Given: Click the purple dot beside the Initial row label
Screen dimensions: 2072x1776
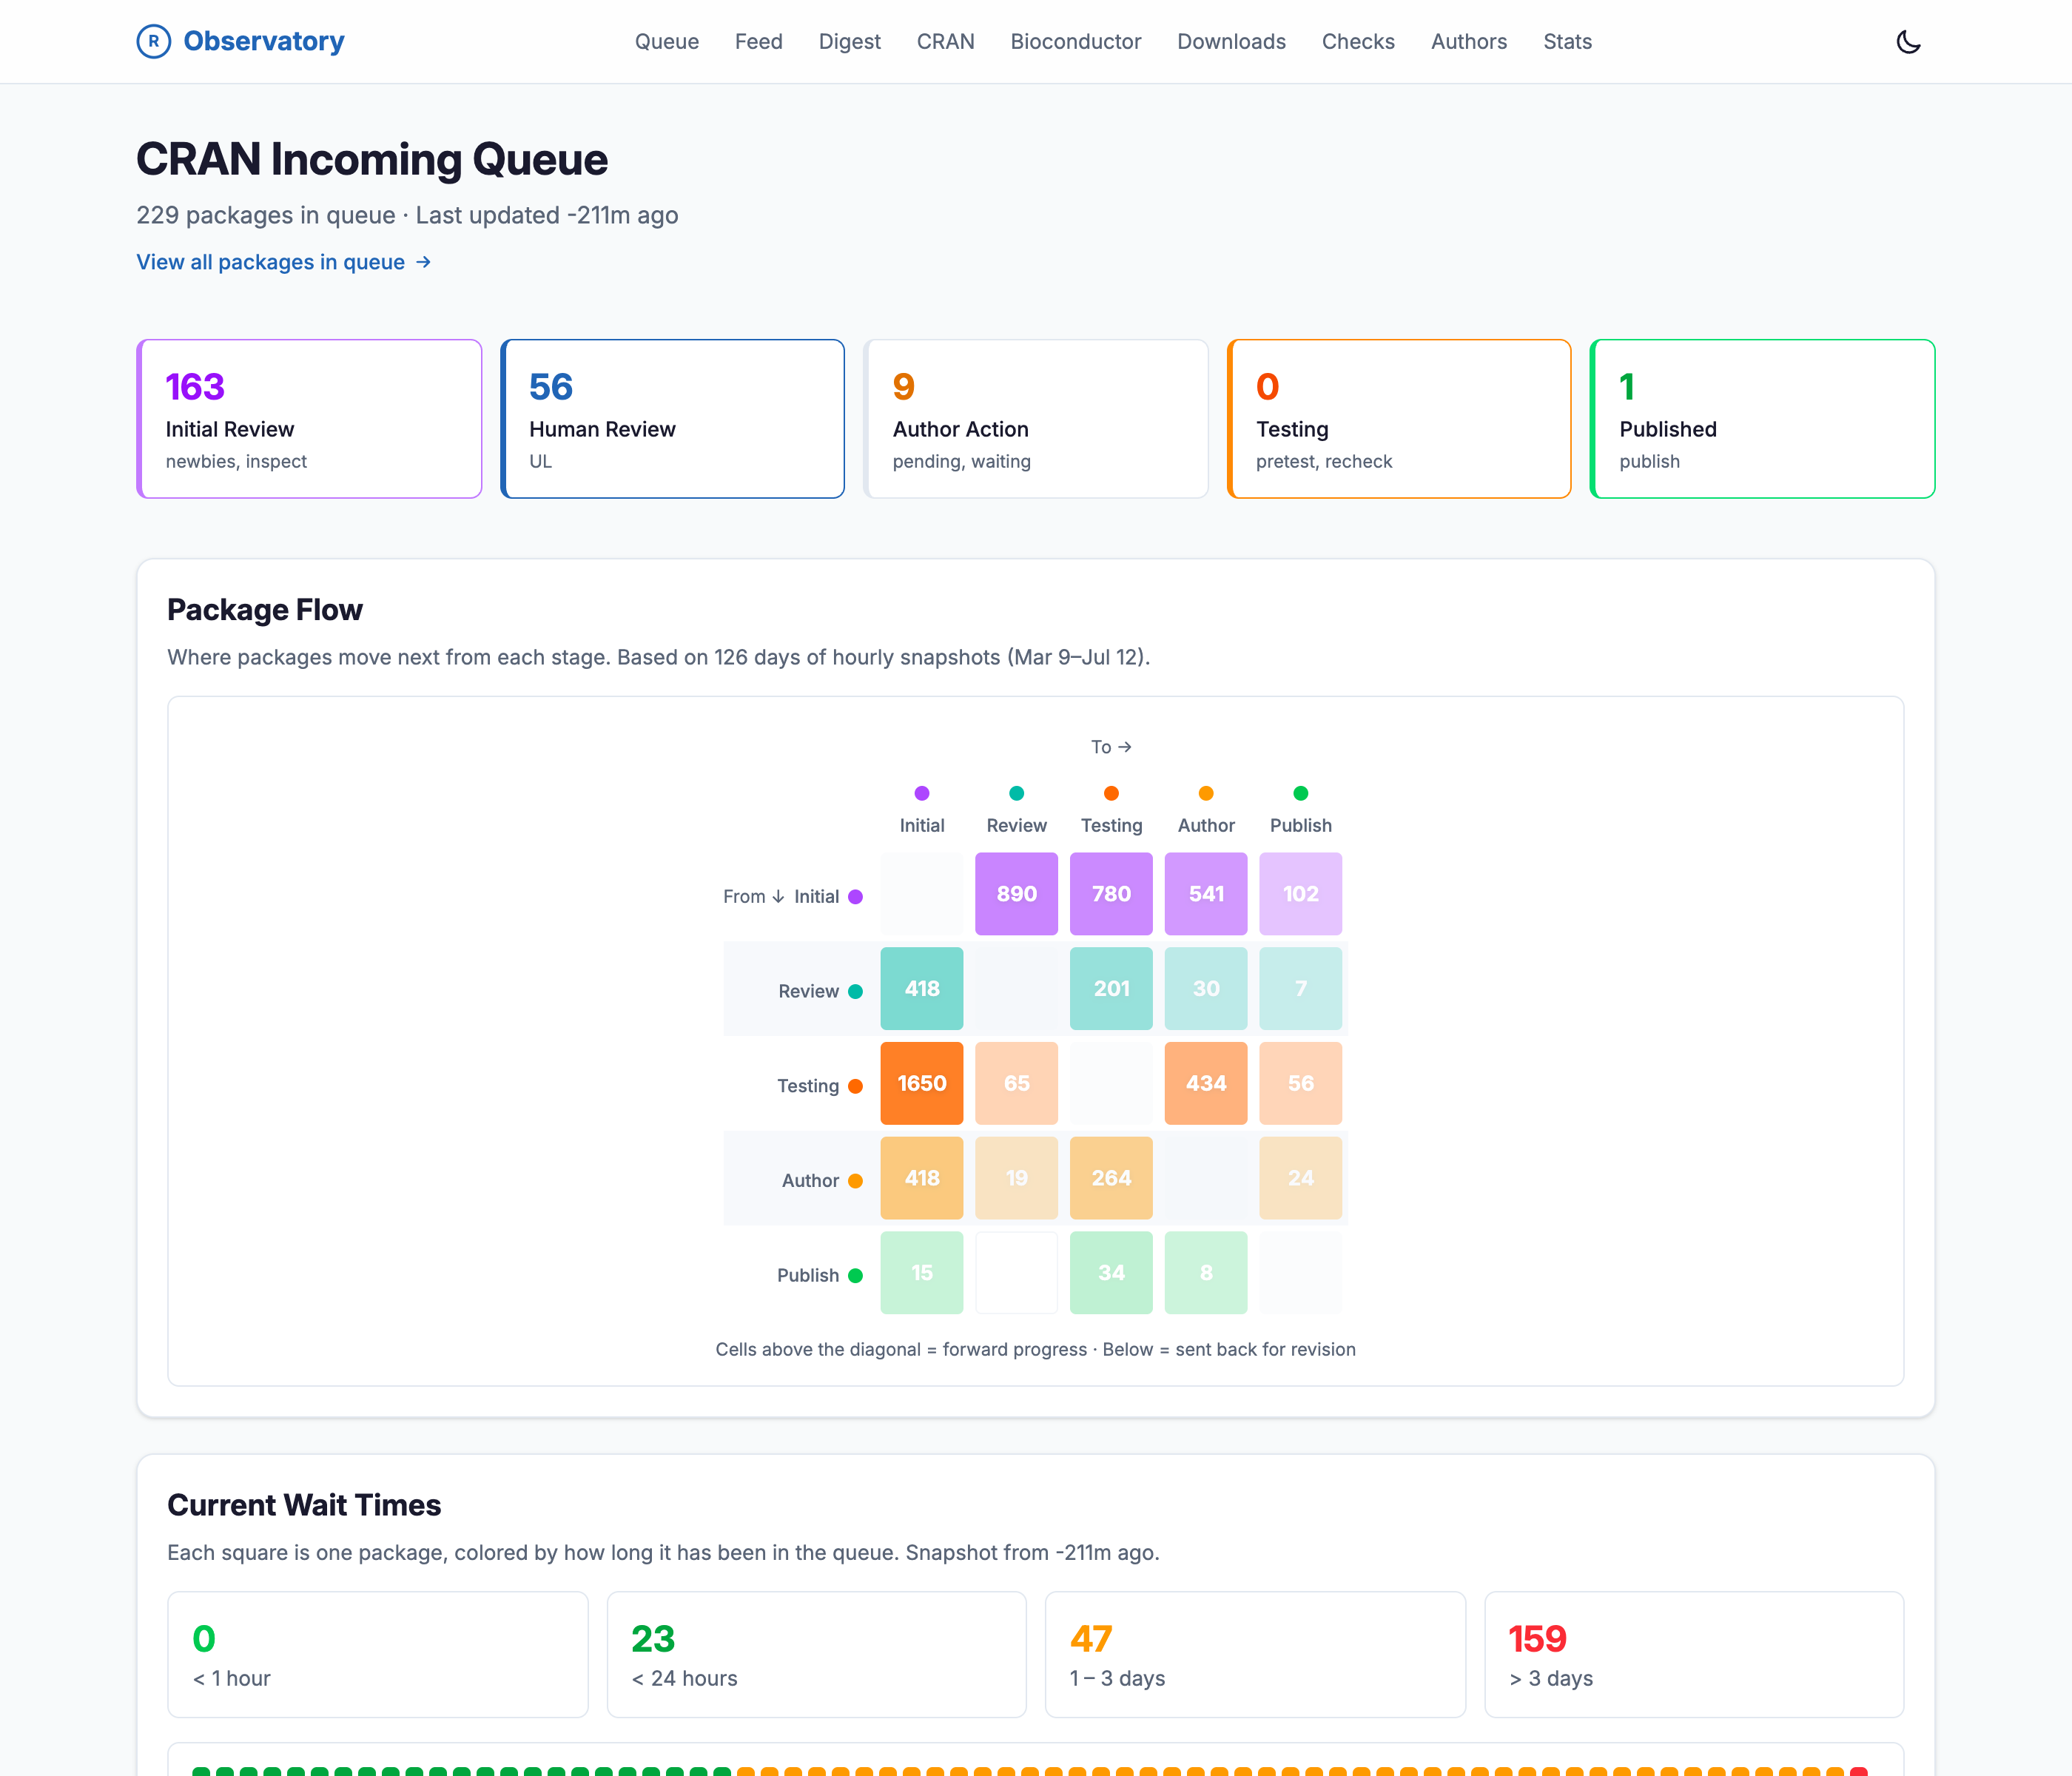Looking at the screenshot, I should 856,897.
